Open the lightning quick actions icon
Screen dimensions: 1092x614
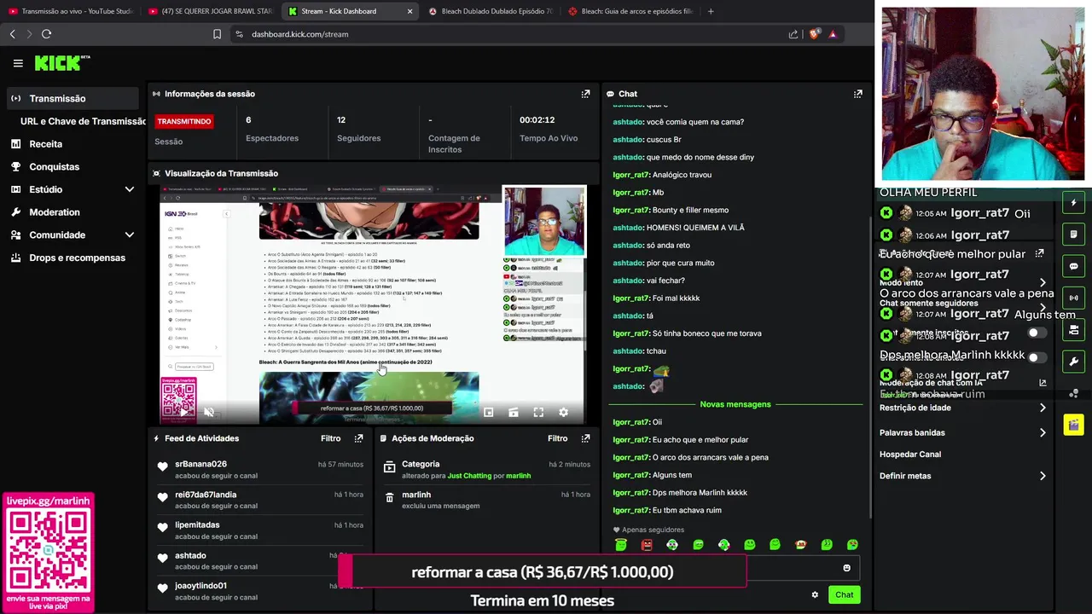(1073, 203)
